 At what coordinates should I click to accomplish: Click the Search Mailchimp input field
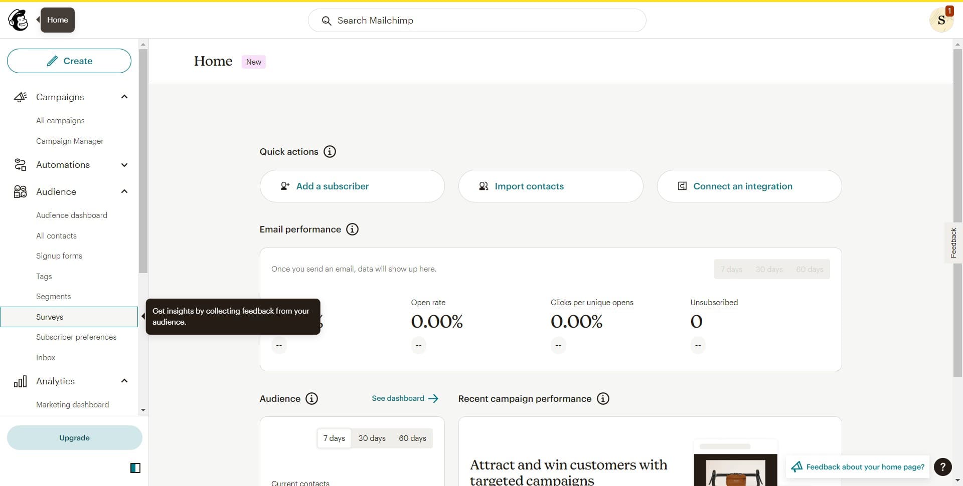pyautogui.click(x=476, y=20)
